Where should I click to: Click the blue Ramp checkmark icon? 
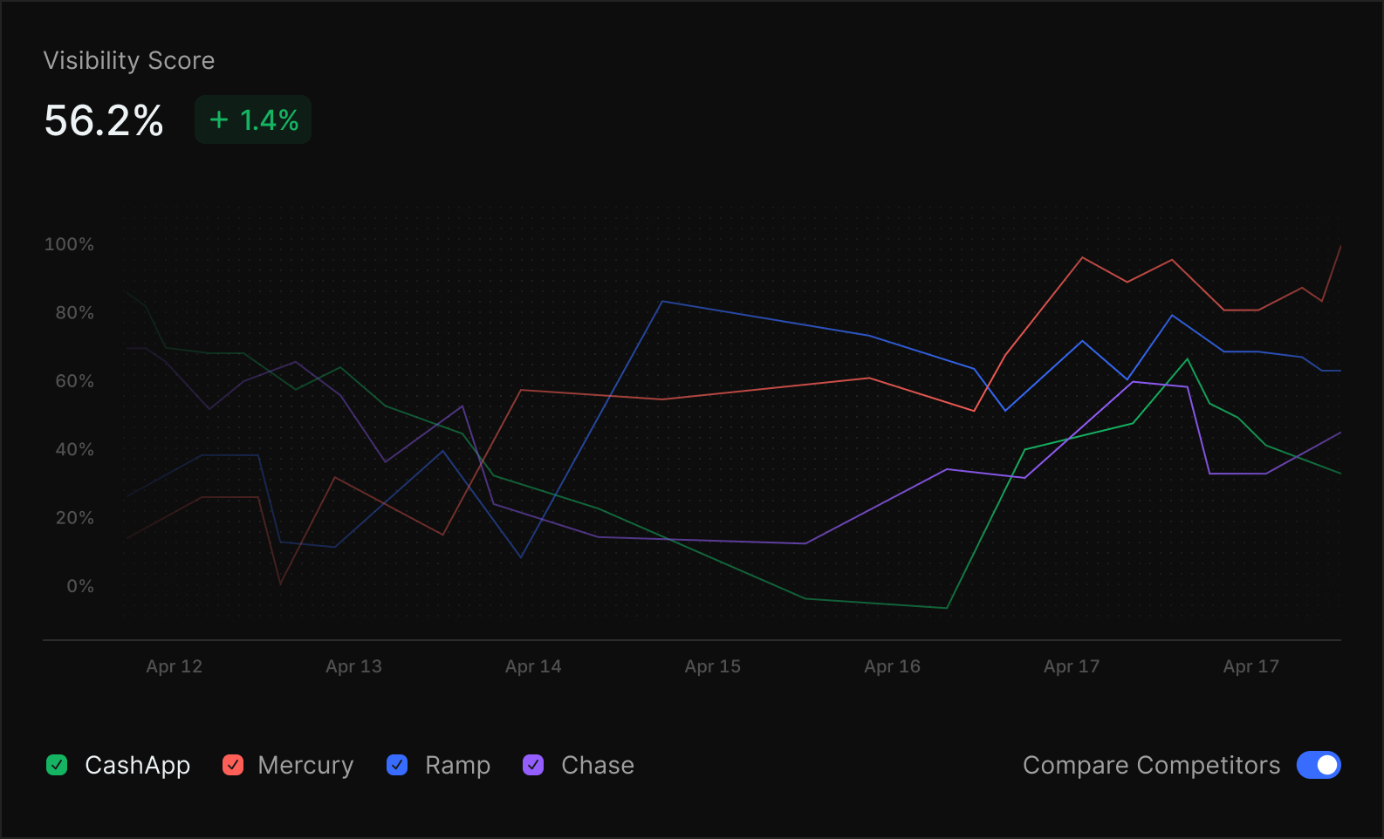397,765
